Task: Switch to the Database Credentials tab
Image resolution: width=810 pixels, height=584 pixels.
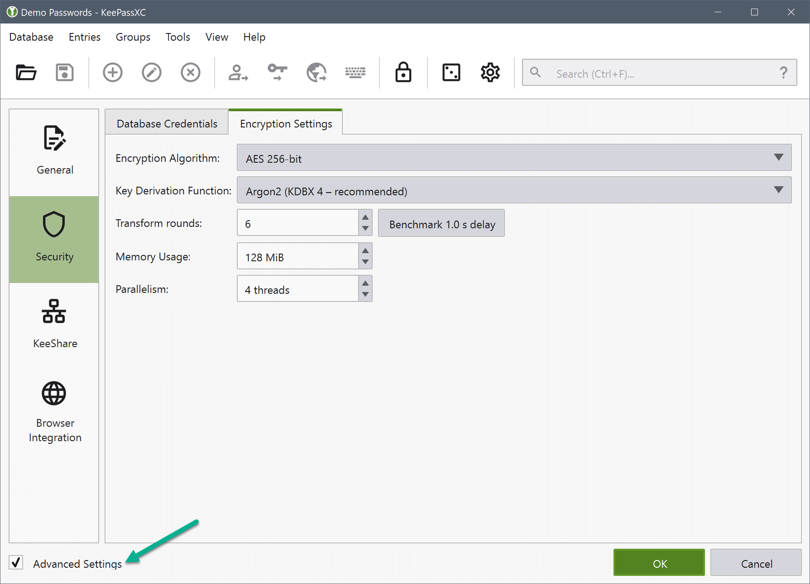Action: click(167, 123)
